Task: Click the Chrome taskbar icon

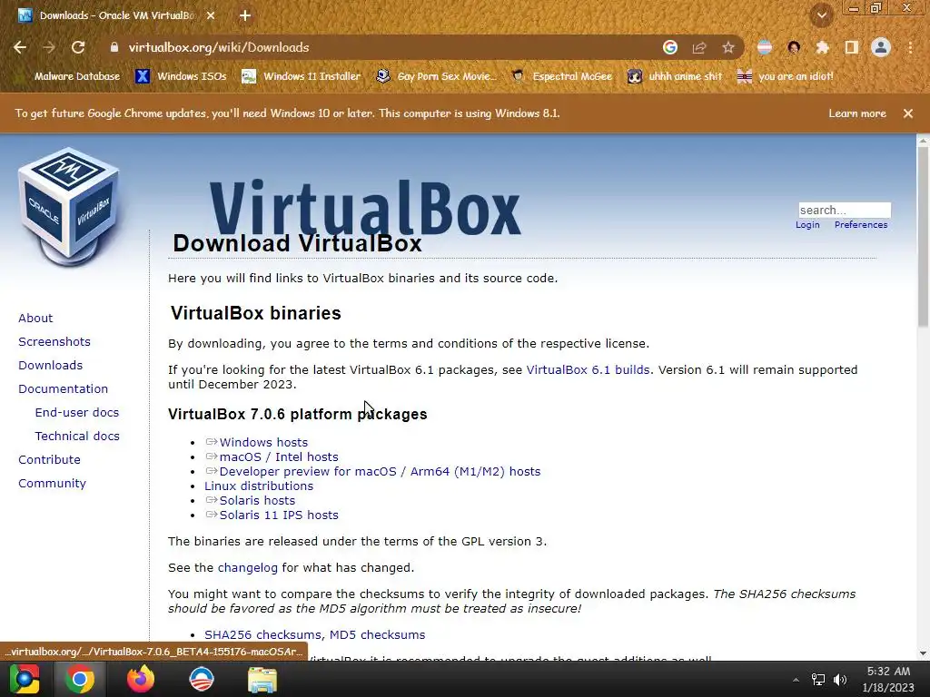Action: pyautogui.click(x=80, y=679)
